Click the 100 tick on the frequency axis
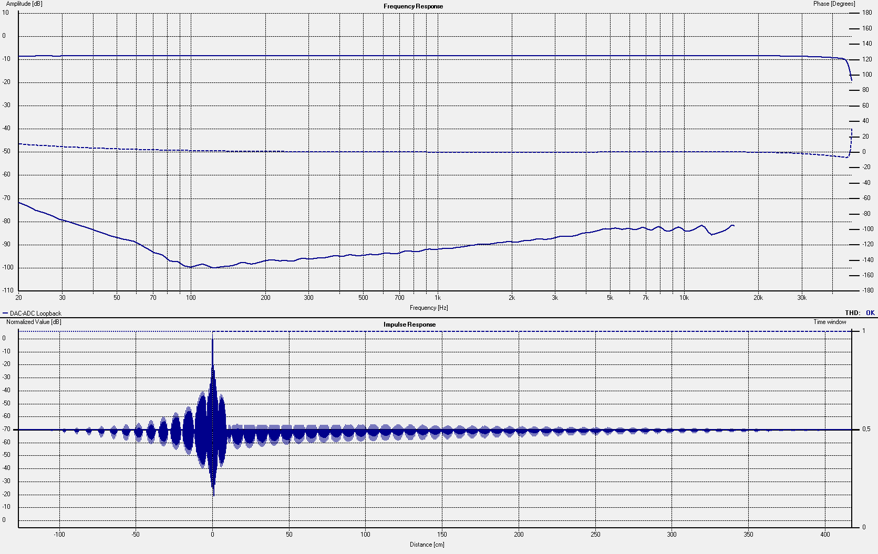Screen dimensions: 878x554 click(191, 298)
